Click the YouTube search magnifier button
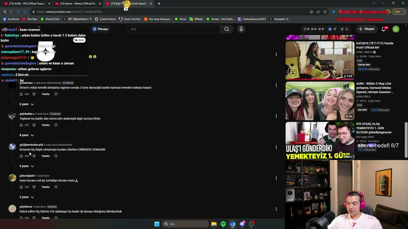This screenshot has height=229, width=408. coord(227,29)
